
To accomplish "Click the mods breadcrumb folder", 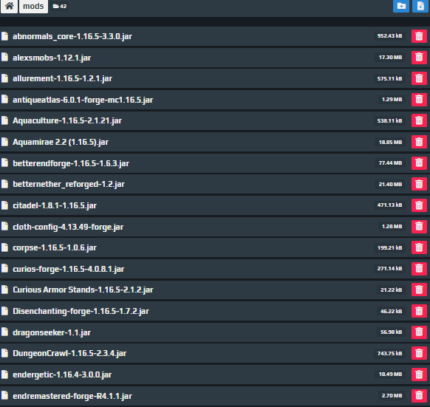I will (x=33, y=6).
